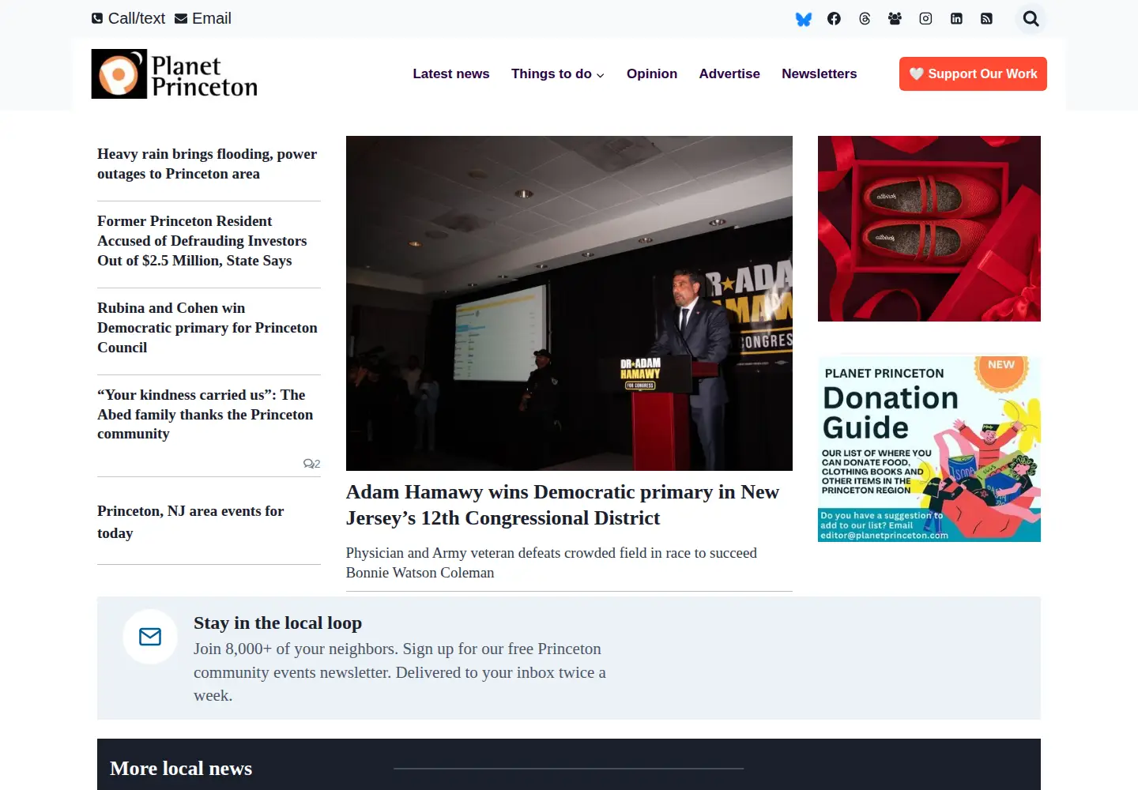This screenshot has width=1138, height=790.
Task: Open the Adam Hamawy wins primary headline
Action: [563, 505]
